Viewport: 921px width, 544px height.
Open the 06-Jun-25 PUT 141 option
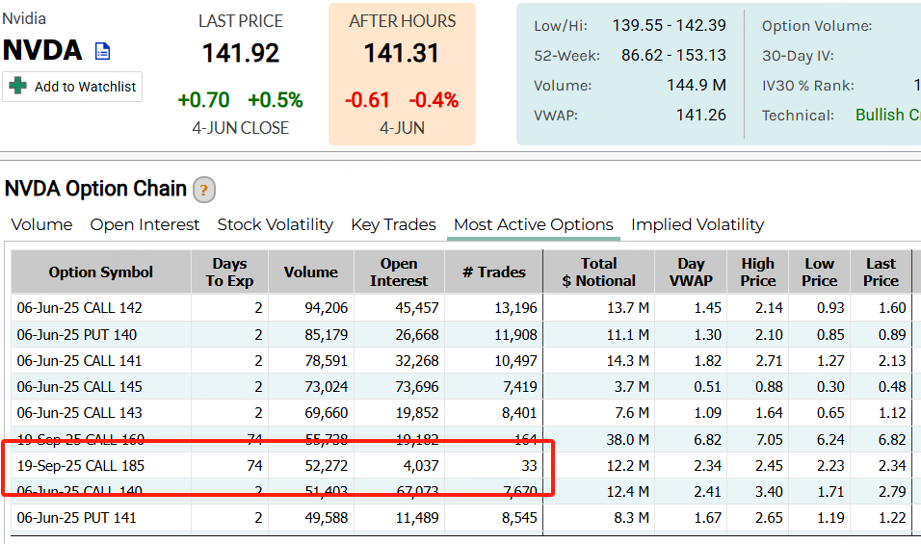(76, 518)
